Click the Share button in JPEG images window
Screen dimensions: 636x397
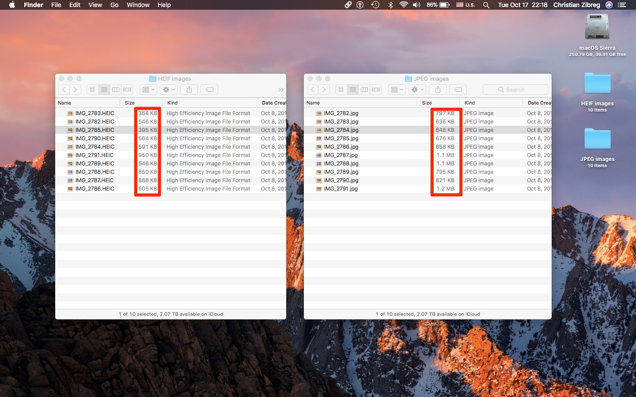coord(438,90)
